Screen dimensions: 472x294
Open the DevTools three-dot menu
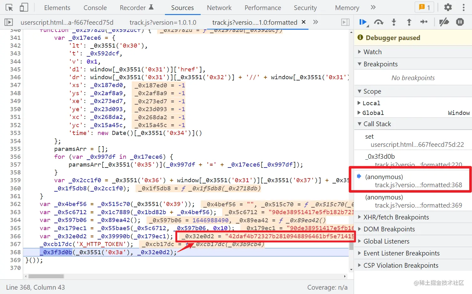click(464, 7)
